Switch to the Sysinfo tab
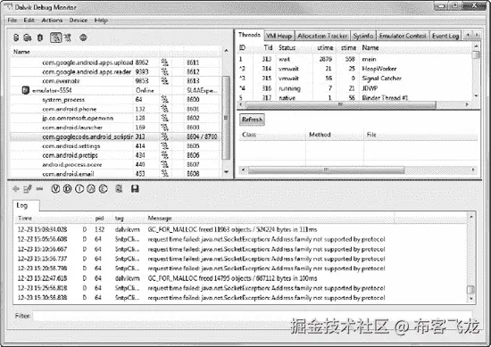The width and height of the screenshot is (491, 347). [x=363, y=36]
